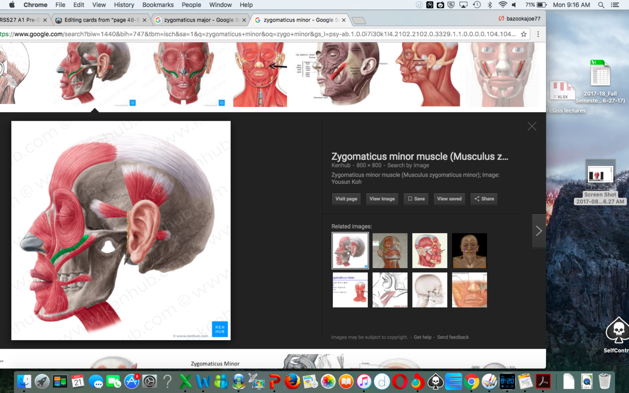
Task: Open the People menu
Action: [191, 5]
